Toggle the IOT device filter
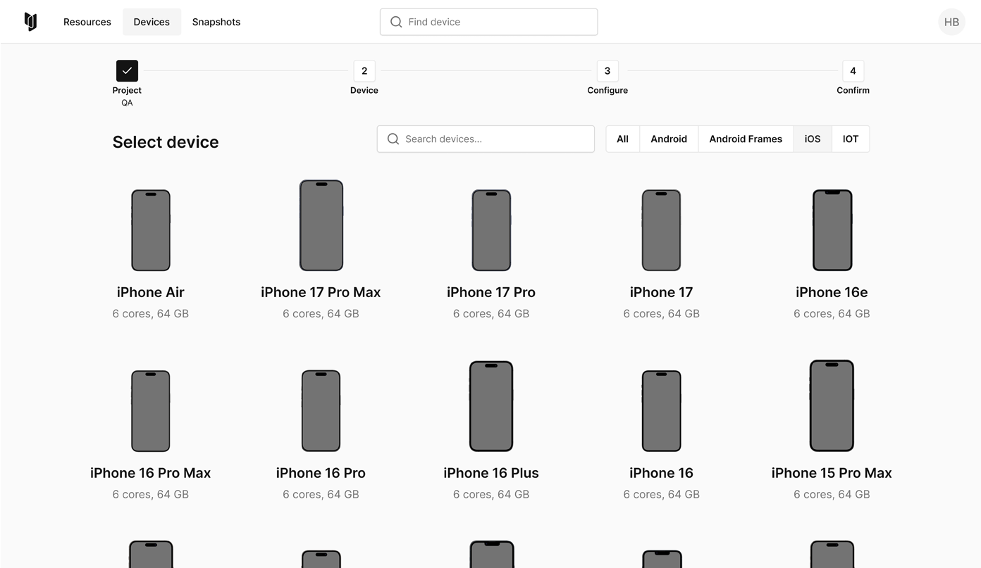Viewport: 981px width, 568px height. coord(850,139)
